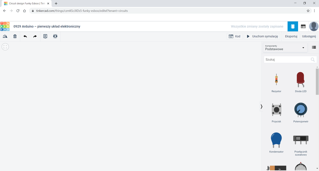Click the Udostępnij share button
The height and width of the screenshot is (171, 319).
click(309, 36)
